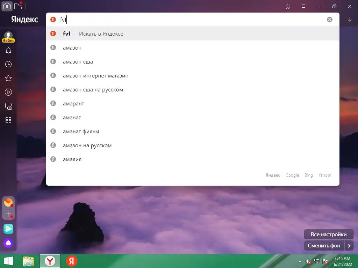Switch search engine to Yahoo!
This screenshot has width=358, height=268.
[x=325, y=175]
